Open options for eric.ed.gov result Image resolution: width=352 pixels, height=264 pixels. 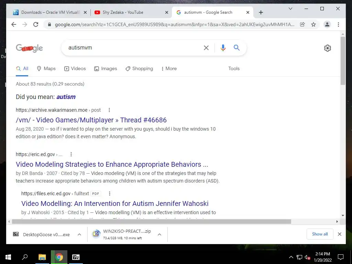tap(71, 154)
